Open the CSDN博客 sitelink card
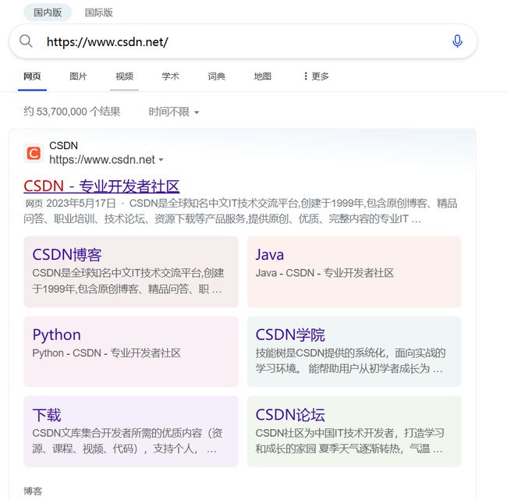This screenshot has width=507, height=500. tap(131, 271)
